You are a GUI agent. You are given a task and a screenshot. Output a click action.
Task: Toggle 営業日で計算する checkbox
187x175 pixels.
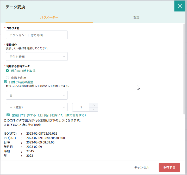(8, 115)
